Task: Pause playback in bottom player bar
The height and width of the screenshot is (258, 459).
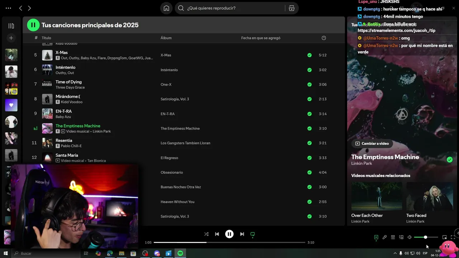Action: tap(229, 234)
